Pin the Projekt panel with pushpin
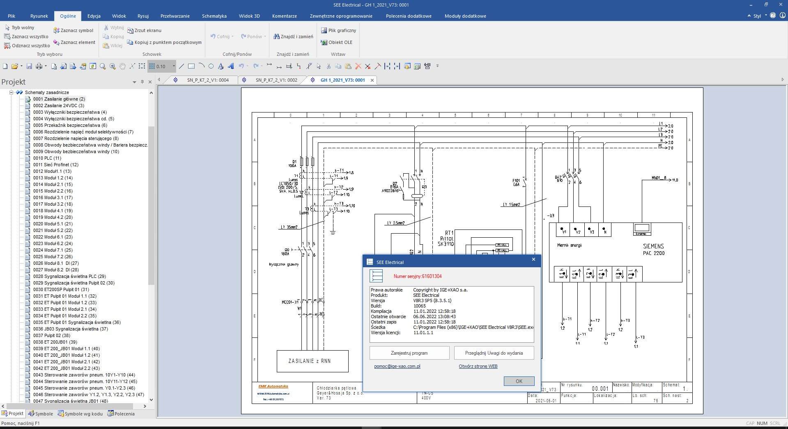 coord(142,82)
